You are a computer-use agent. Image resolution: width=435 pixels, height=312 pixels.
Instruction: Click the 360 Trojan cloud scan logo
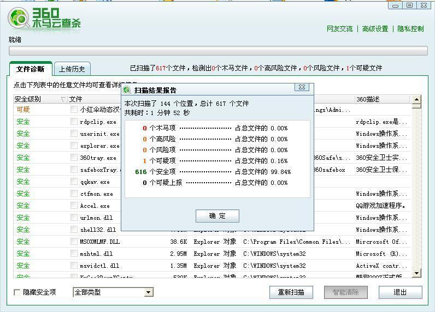[44, 18]
